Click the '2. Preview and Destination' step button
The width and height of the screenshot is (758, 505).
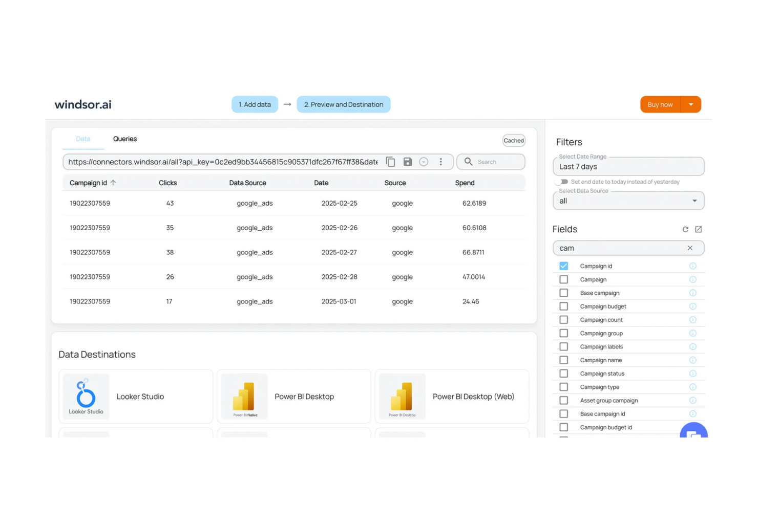pos(343,104)
